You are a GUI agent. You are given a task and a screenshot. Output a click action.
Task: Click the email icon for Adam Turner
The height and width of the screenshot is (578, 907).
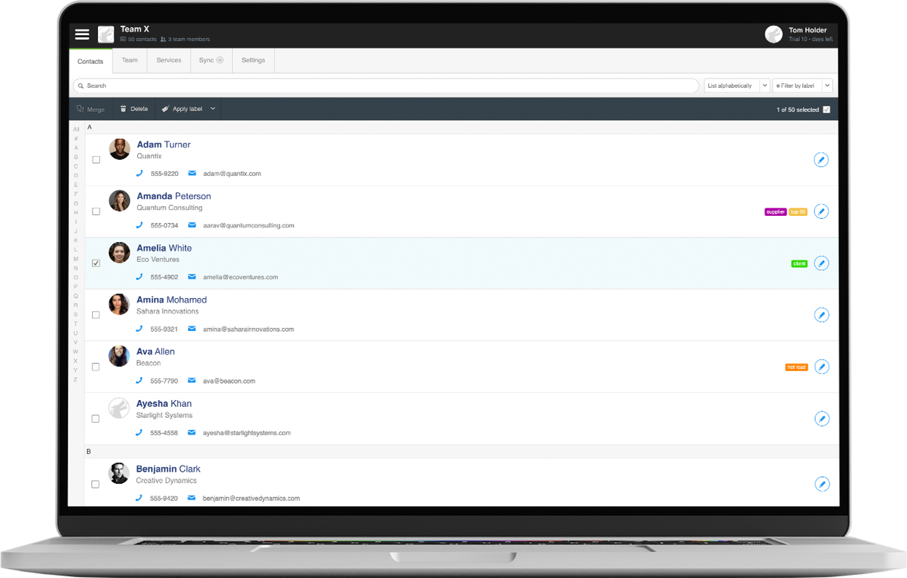pyautogui.click(x=192, y=173)
